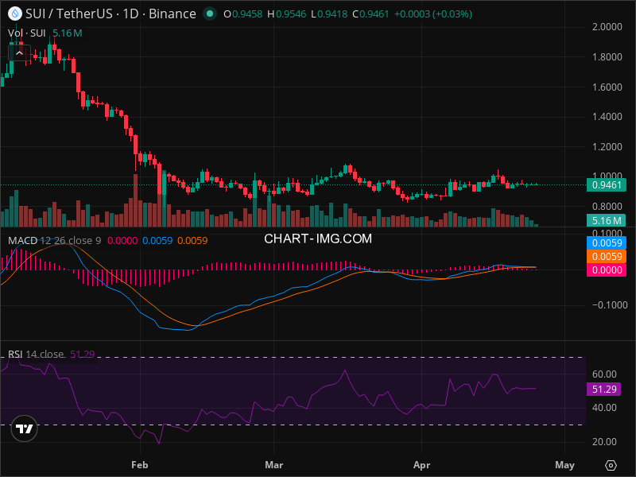Click the 1.4000 price axis label
This screenshot has height=477, width=636.
607,117
